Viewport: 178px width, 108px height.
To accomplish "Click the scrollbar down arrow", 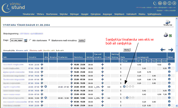I will [x=177, y=106].
